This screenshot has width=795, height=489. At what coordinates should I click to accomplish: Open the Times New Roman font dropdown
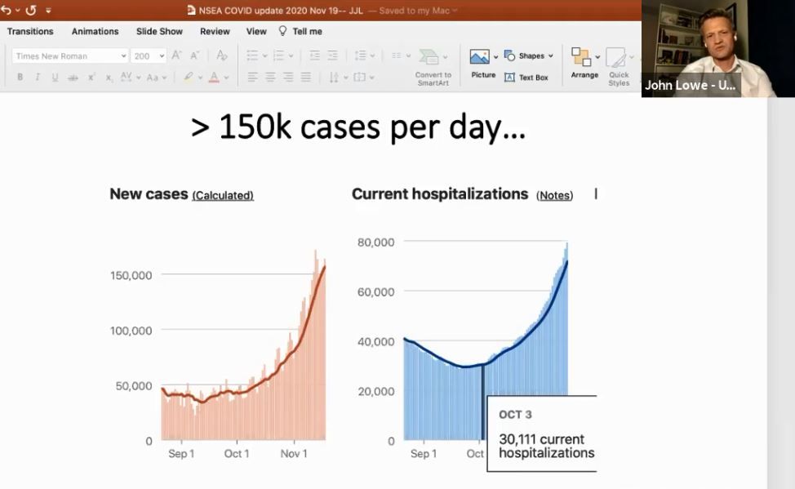tap(123, 56)
